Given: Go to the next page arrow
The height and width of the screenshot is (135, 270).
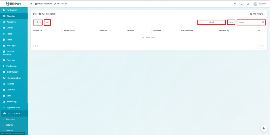Looking at the screenshot, I should coord(263,46).
